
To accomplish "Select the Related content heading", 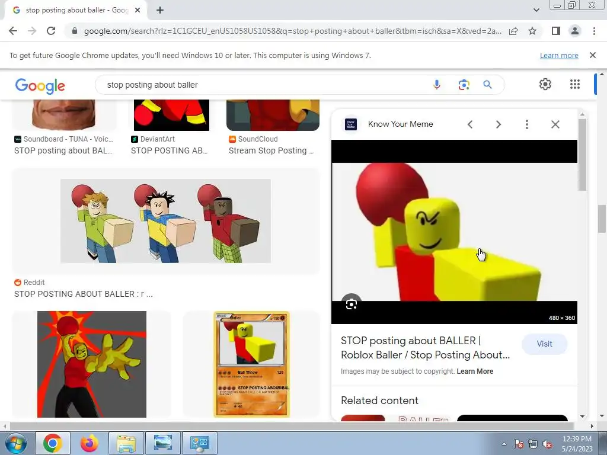I will [x=379, y=400].
